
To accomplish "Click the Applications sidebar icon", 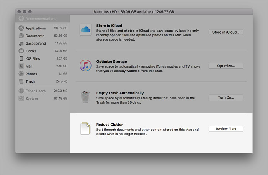I will (21, 28).
